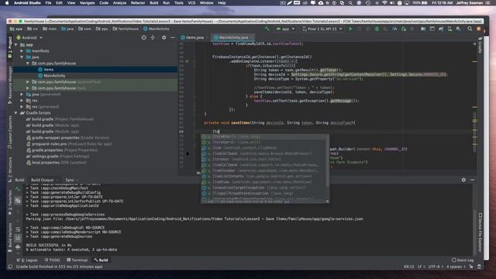Expand the com.ppu.familyhouse androidTest package
This screenshot has height=279, width=496.
[28, 82]
